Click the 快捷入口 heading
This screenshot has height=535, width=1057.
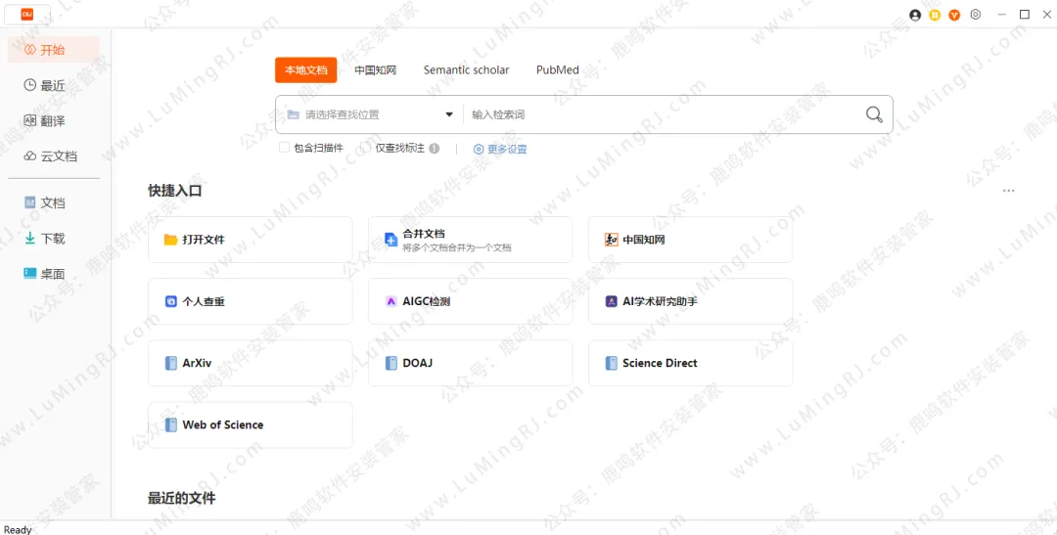pyautogui.click(x=175, y=191)
